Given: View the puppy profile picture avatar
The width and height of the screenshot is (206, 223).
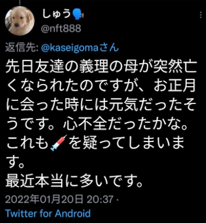Looking at the screenshot, I should coord(19,21).
